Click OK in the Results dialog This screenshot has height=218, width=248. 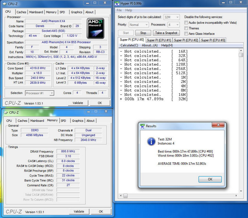click(x=210, y=179)
